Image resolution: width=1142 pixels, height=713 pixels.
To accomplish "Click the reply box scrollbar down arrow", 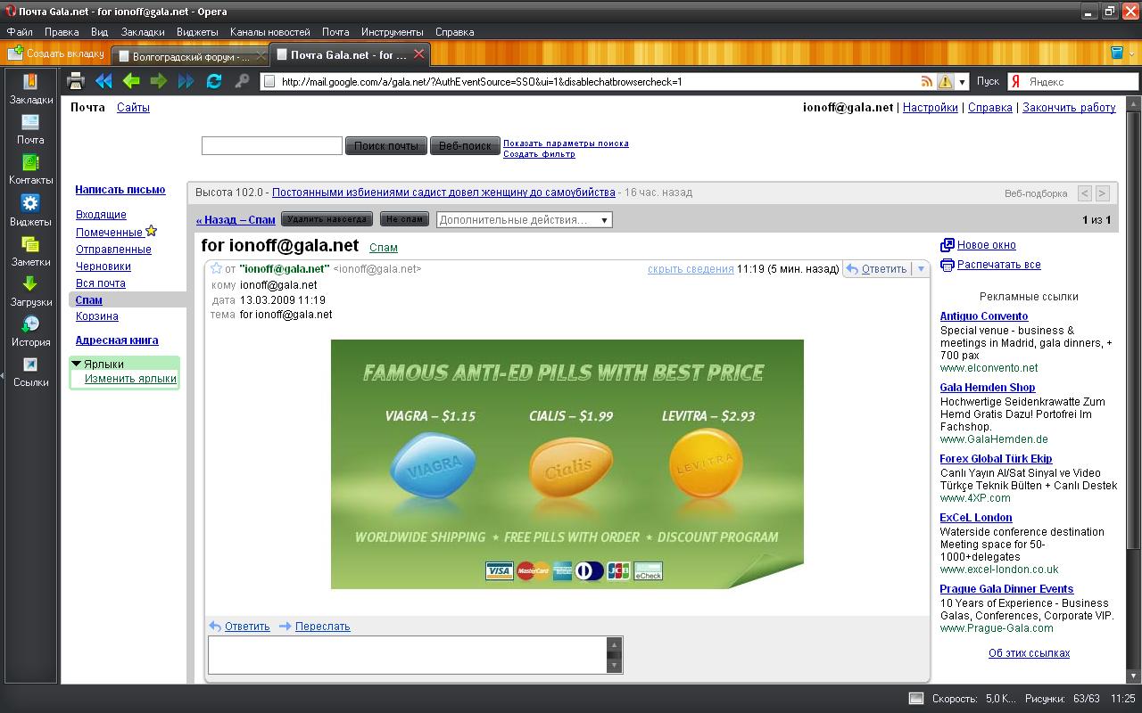I will (614, 666).
